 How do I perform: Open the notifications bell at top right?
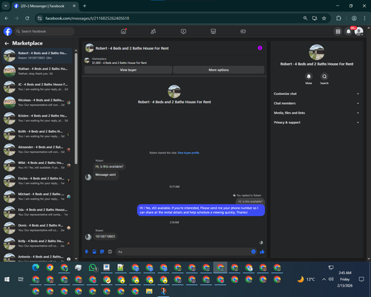point(348,31)
